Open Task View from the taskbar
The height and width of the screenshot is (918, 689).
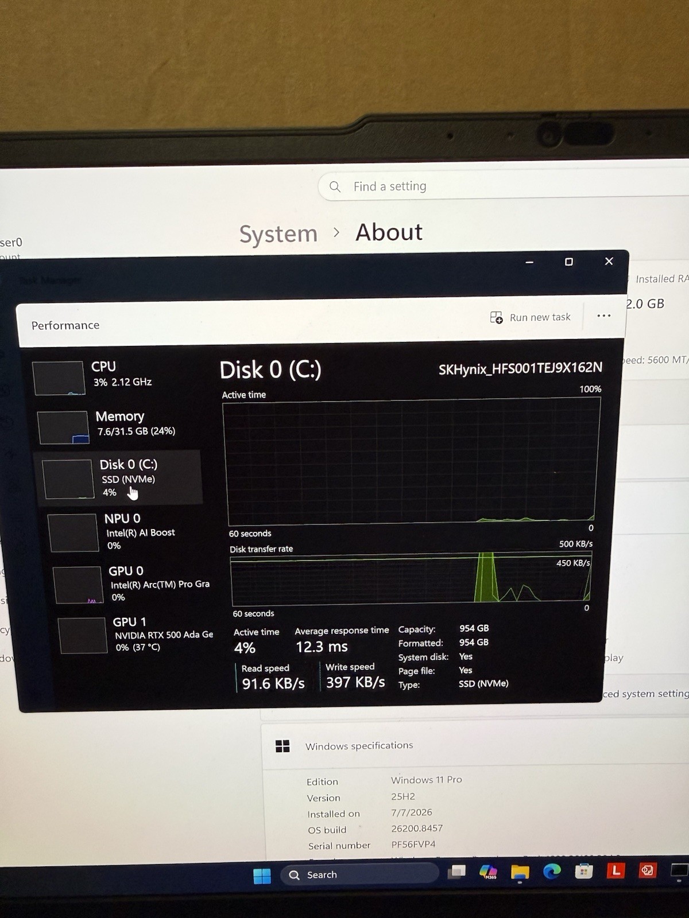click(x=457, y=872)
